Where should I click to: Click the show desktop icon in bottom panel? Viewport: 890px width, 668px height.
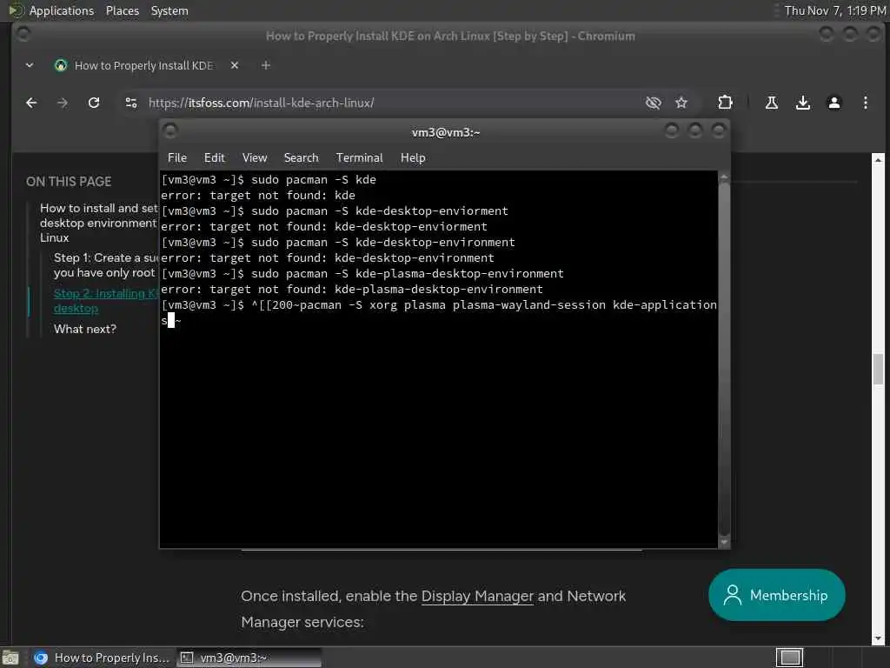10,658
